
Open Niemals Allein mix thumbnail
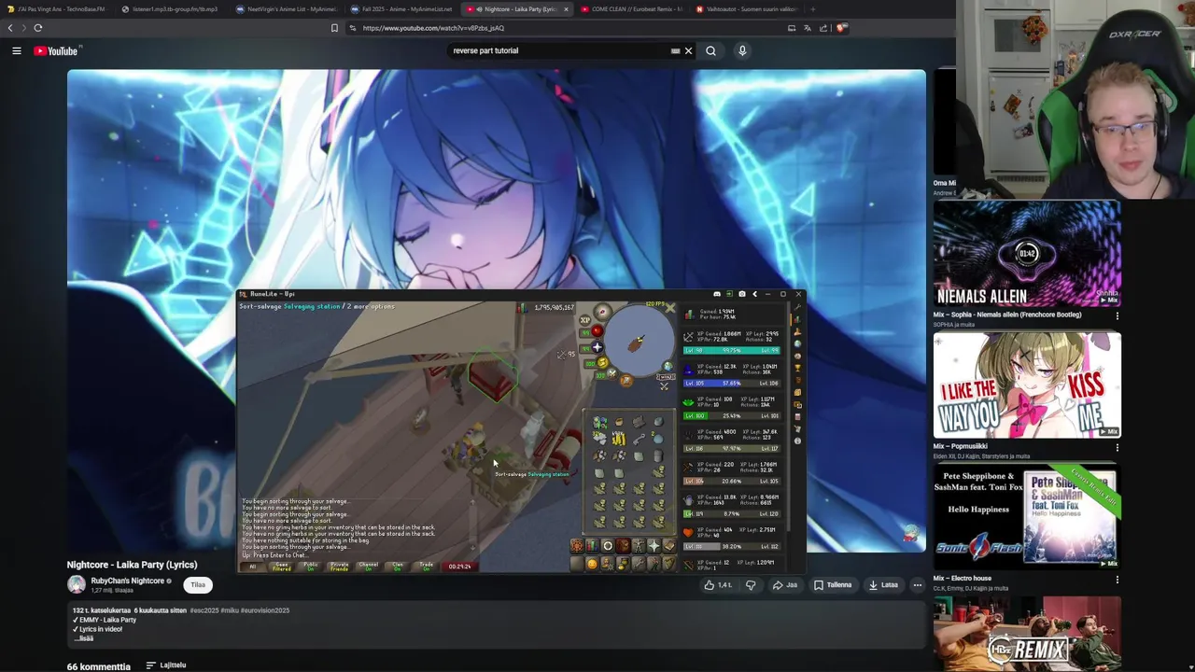1027,253
